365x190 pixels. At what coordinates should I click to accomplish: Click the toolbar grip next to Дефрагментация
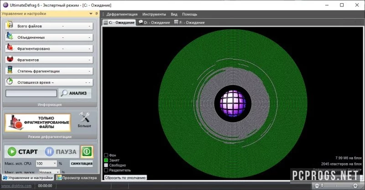click(x=103, y=14)
